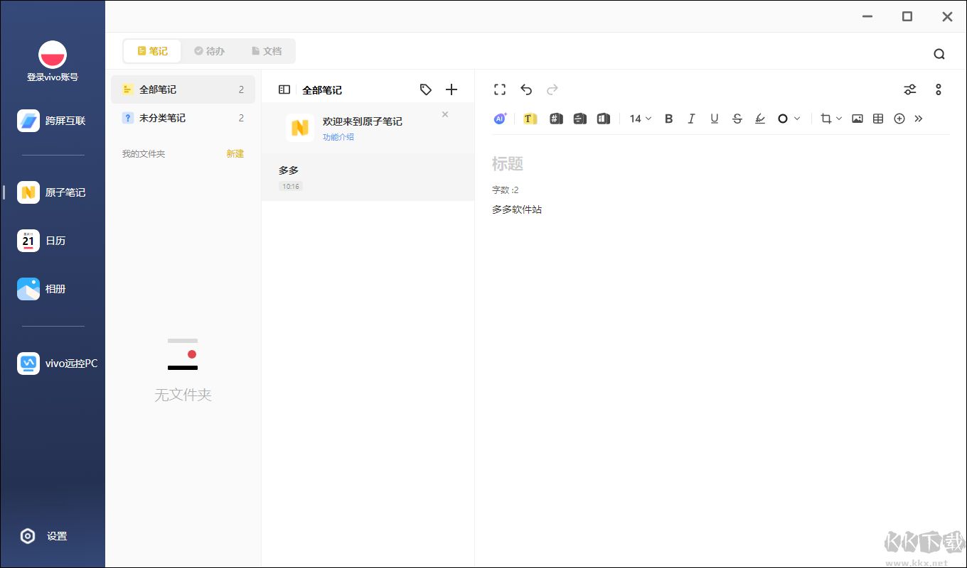Click the 字数 word count label
The image size is (967, 568).
pos(506,190)
